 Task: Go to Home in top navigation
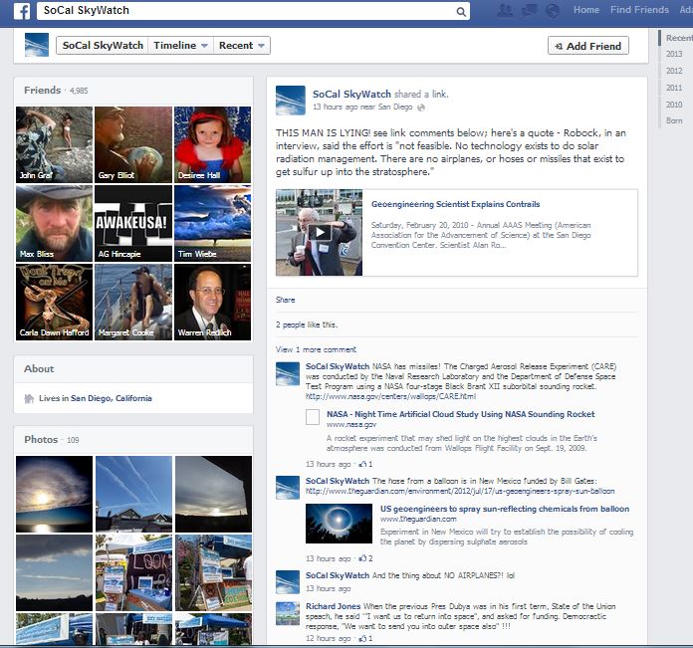pos(586,10)
